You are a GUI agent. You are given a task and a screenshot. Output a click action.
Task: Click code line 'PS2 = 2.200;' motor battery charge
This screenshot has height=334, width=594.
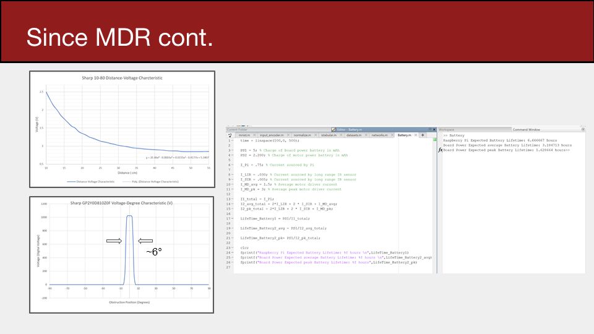[293, 155]
